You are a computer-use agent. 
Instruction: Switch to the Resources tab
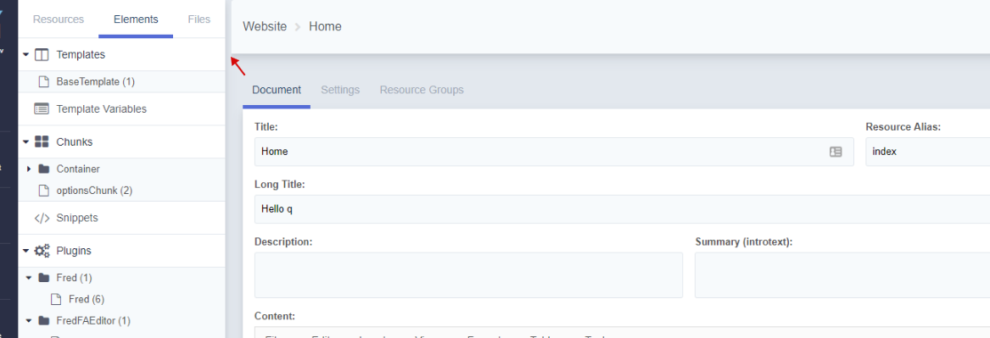pos(58,19)
